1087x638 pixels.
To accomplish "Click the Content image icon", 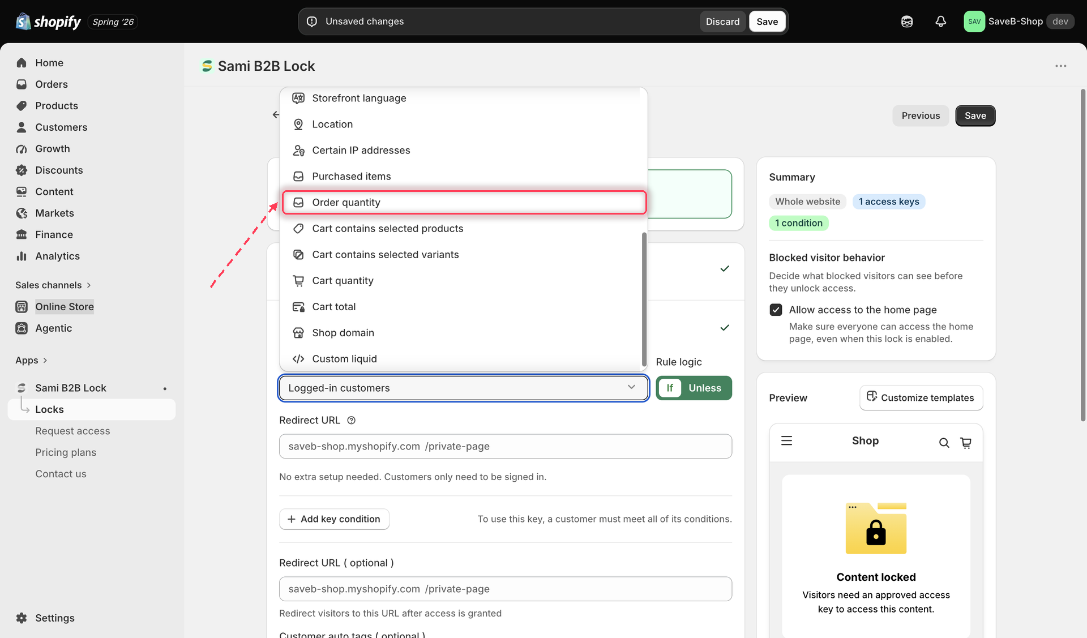I will click(x=22, y=192).
